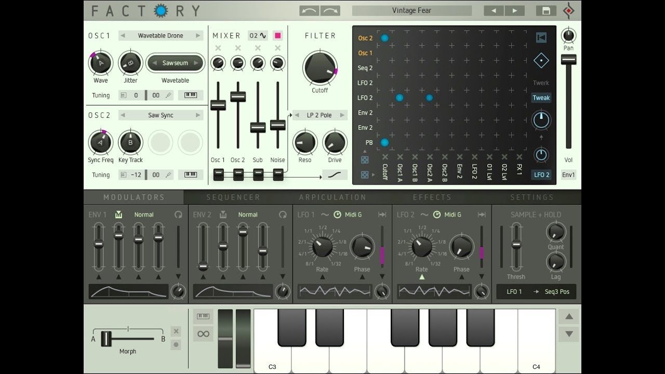The width and height of the screenshot is (665, 374).
Task: Click the Morph A-B slider handle
Action: [x=106, y=339]
